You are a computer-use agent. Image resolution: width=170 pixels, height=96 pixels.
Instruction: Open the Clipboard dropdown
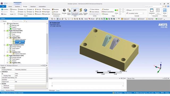coord(126,19)
